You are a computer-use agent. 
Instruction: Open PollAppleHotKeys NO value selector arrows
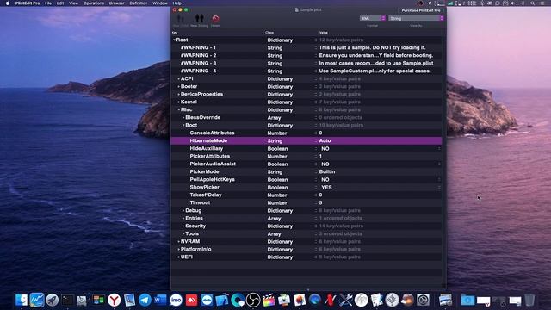coord(439,180)
